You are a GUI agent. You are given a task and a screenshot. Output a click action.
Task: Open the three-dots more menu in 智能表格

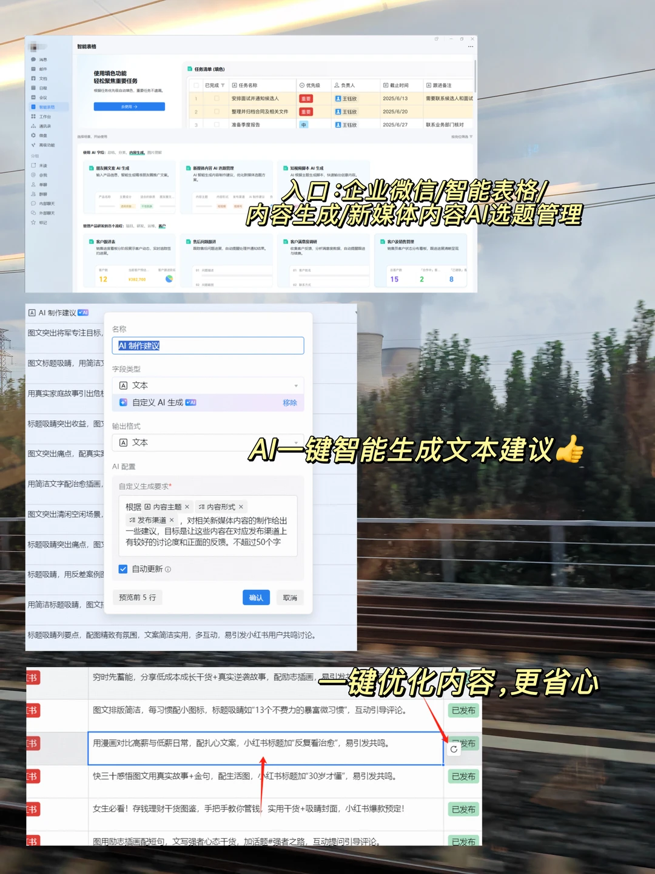coord(471,47)
